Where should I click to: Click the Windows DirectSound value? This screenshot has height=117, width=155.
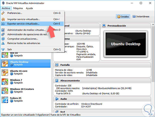[x=92, y=104]
